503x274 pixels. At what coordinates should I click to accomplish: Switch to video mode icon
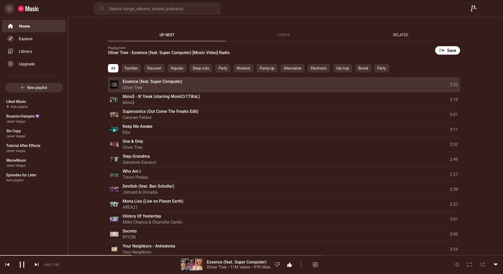[315, 265]
